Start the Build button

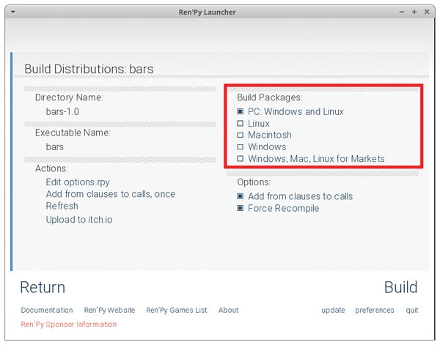point(400,287)
